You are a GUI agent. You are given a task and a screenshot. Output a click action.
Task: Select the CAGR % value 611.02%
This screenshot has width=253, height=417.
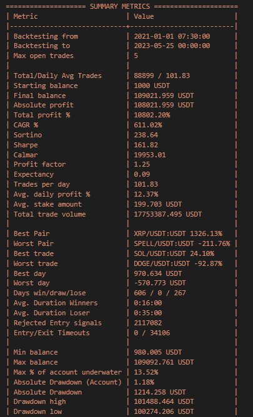click(148, 125)
